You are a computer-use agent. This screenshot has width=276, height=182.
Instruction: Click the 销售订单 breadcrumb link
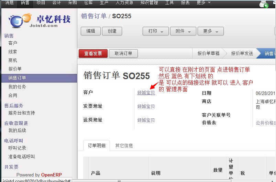[x=93, y=16]
